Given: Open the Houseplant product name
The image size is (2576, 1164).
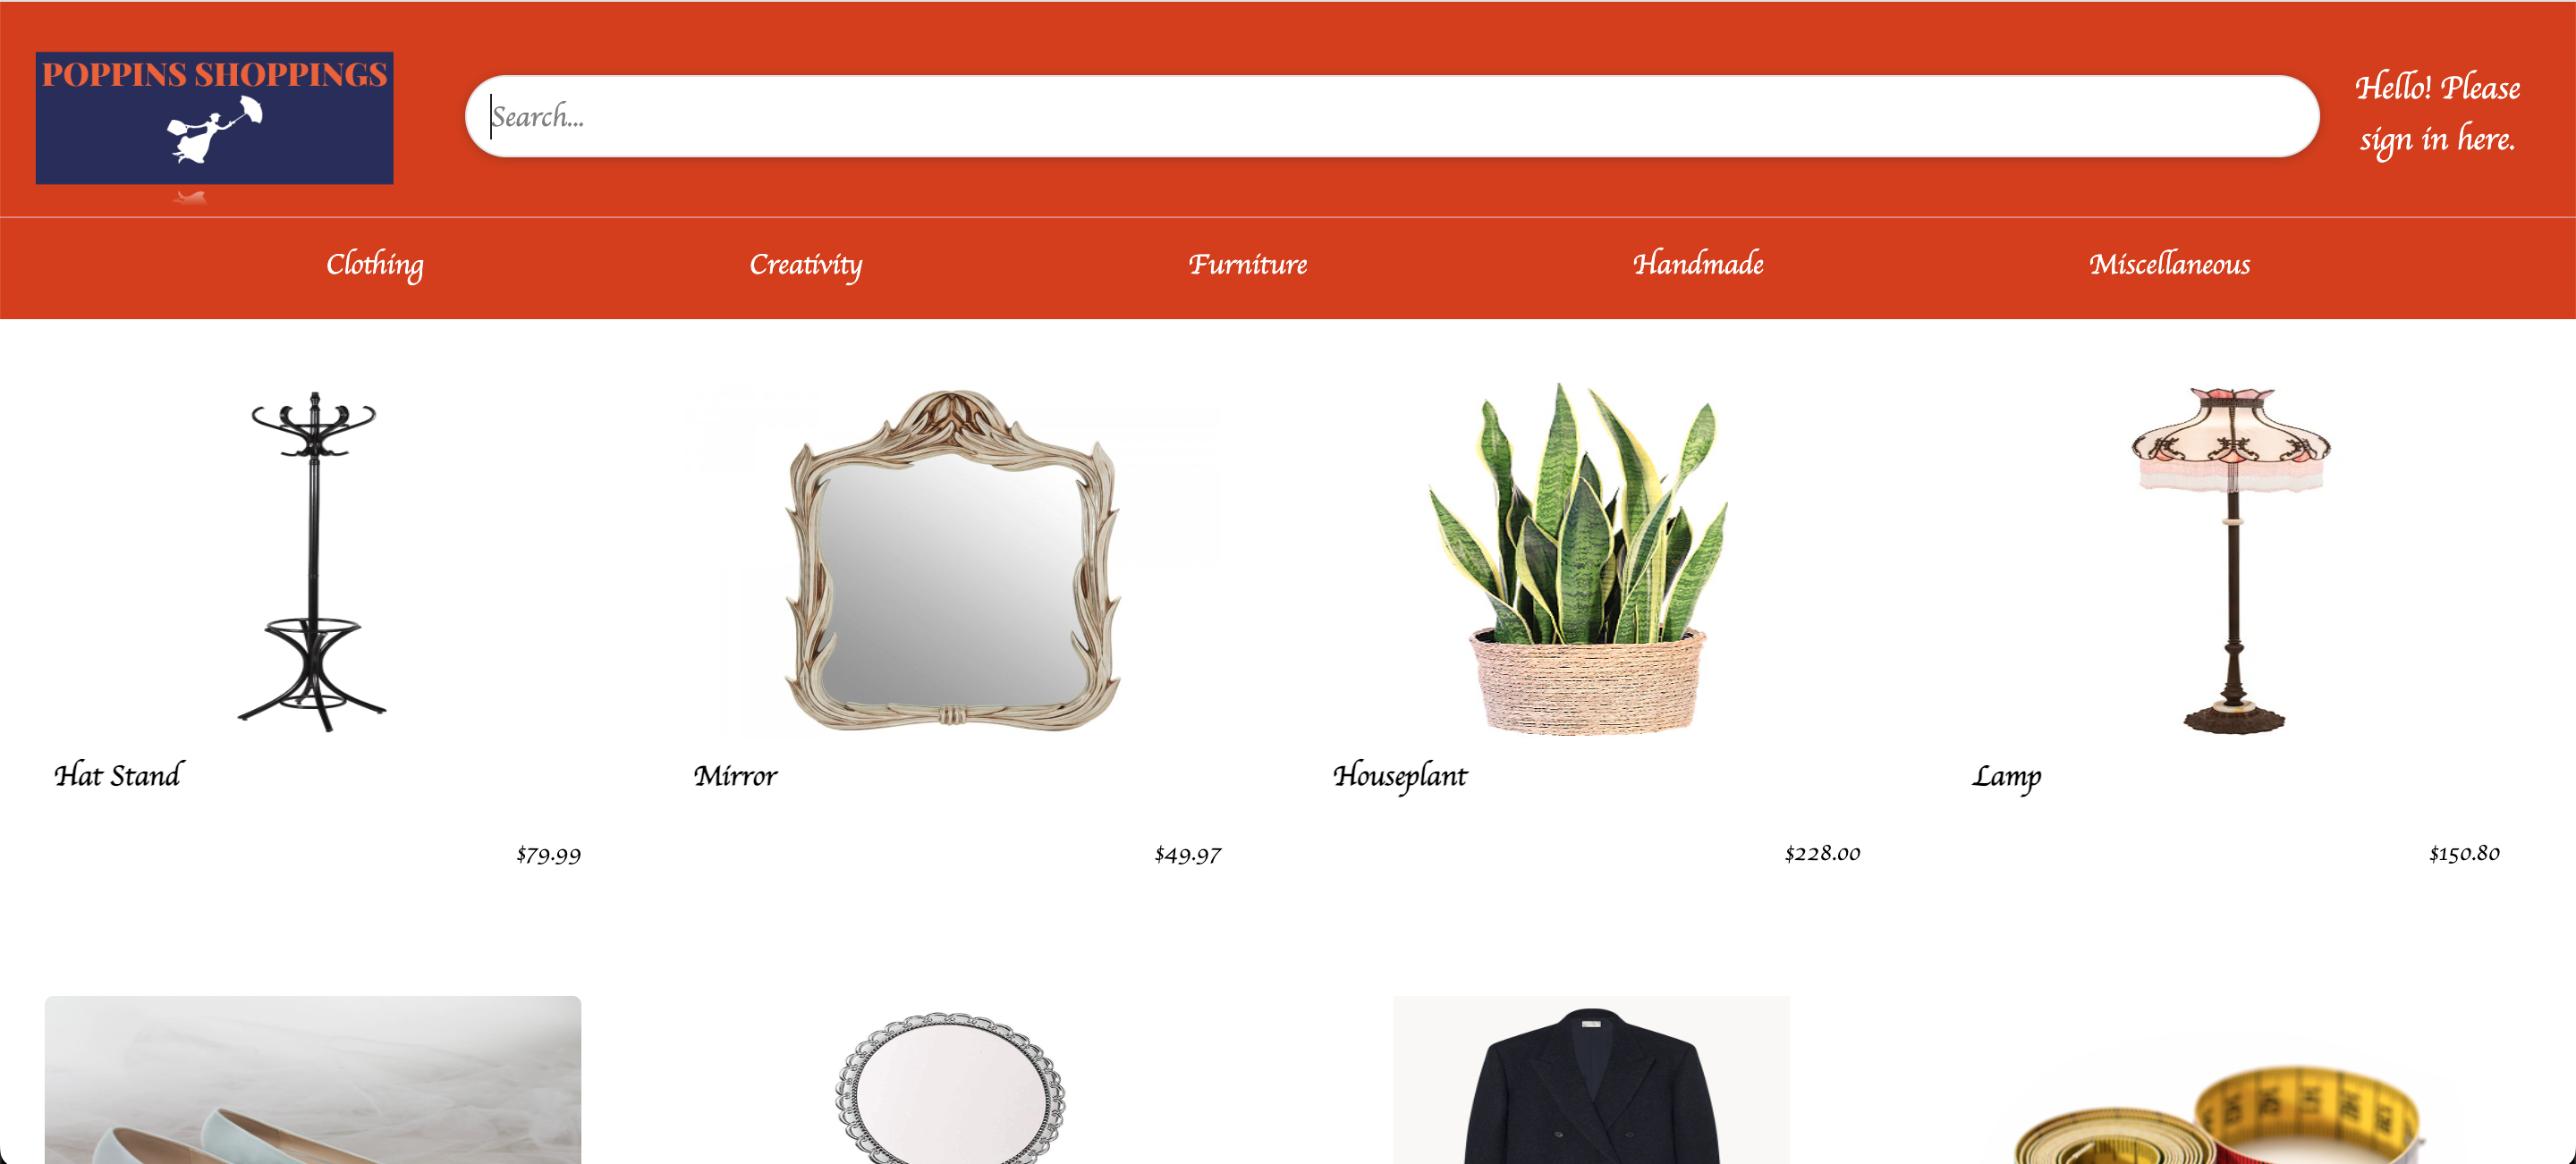Looking at the screenshot, I should 1400,776.
